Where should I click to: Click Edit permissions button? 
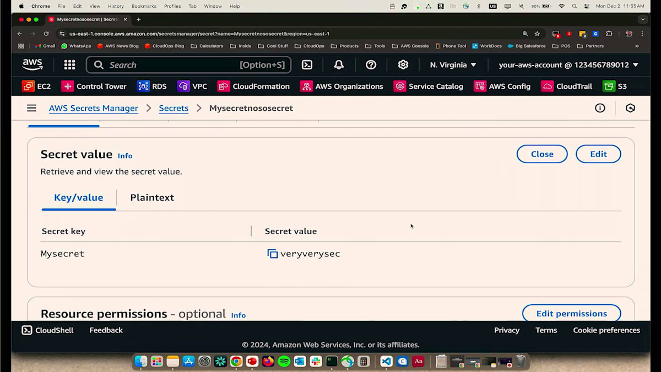click(571, 313)
